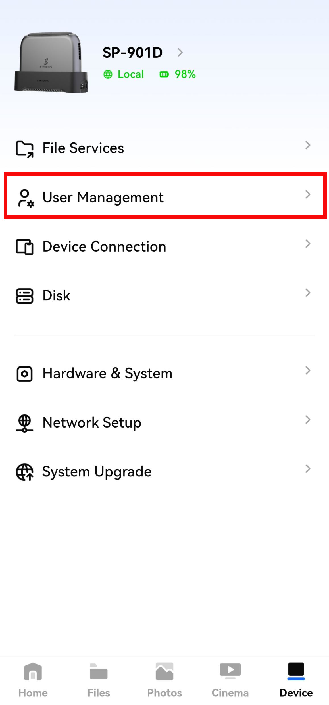Viewport: 329px width, 705px height.
Task: Tap the SP-901D device image
Action: click(x=51, y=63)
